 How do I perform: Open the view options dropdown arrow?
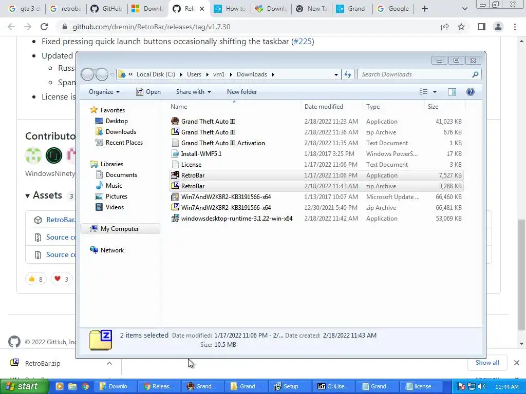point(435,92)
